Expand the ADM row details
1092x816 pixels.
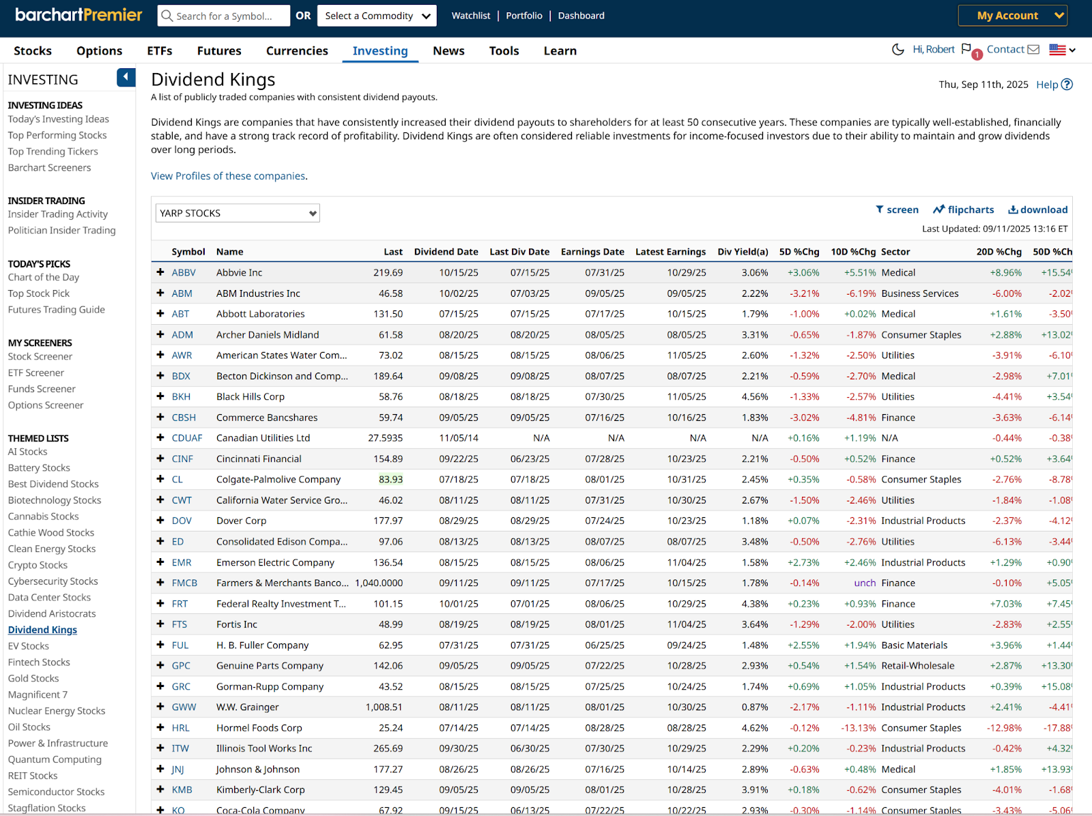[x=160, y=334]
